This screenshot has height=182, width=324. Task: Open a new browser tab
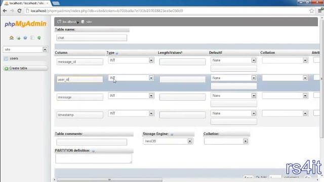[56, 4]
